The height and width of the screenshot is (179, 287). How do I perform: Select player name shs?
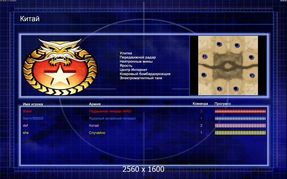[26, 133]
